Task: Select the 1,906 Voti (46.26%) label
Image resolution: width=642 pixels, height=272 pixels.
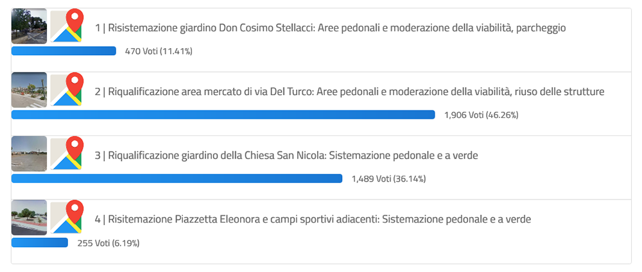Action: [481, 115]
